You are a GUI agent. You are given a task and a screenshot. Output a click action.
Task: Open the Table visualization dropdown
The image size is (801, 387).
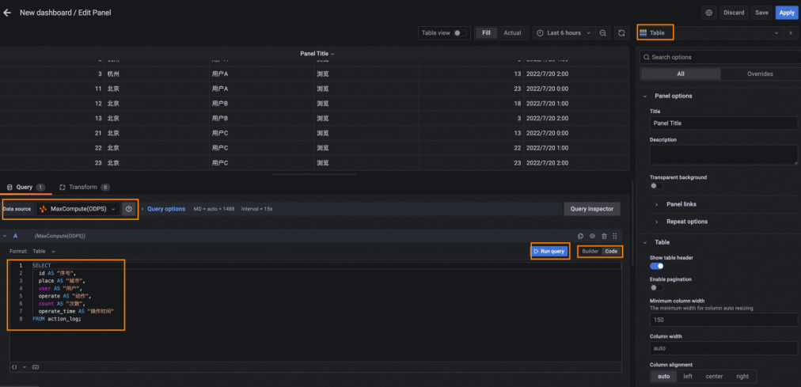(x=709, y=32)
